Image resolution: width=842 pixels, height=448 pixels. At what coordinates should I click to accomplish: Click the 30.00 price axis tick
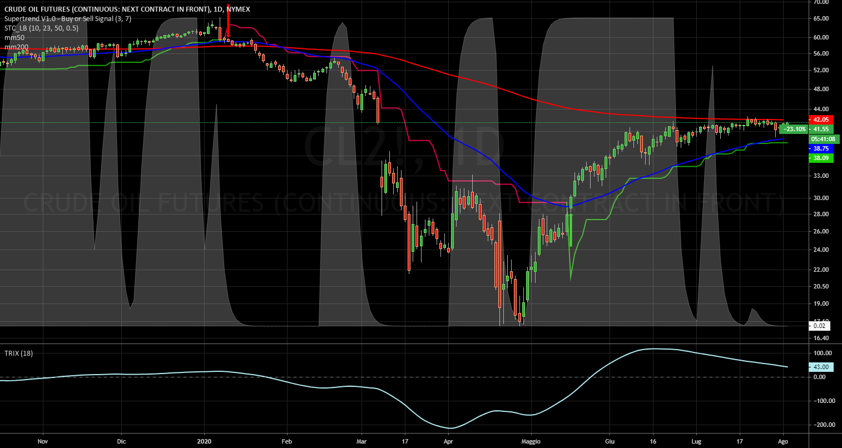click(821, 198)
